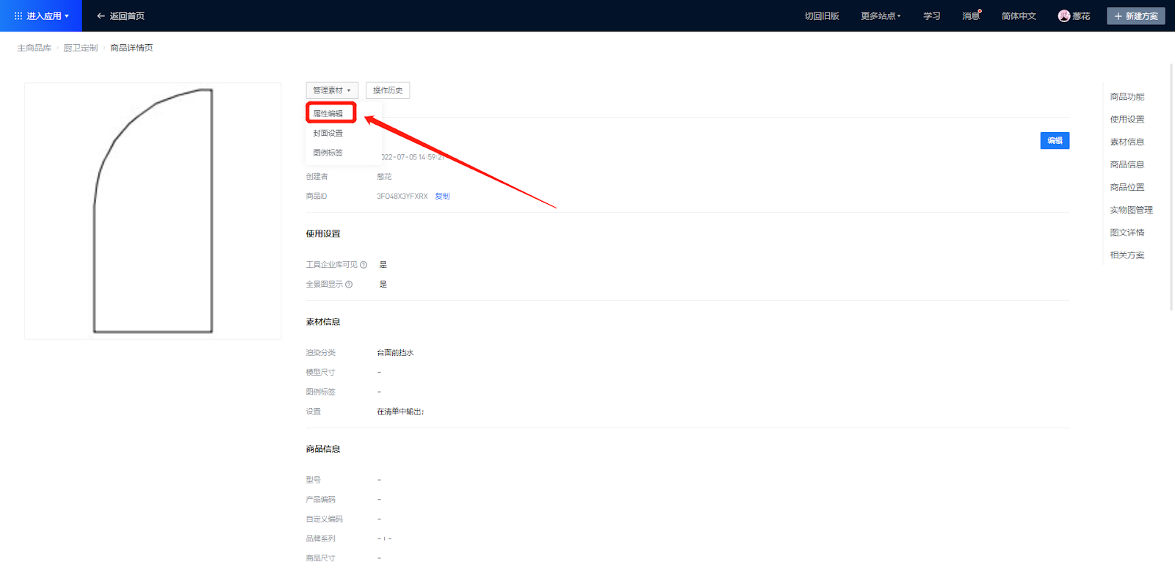
Task: Open 操作历史 operation history
Action: pos(388,90)
